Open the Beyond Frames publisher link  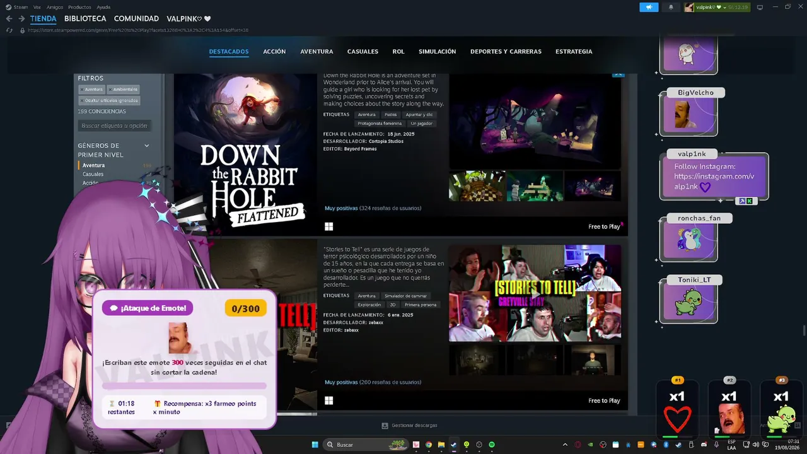[361, 149]
